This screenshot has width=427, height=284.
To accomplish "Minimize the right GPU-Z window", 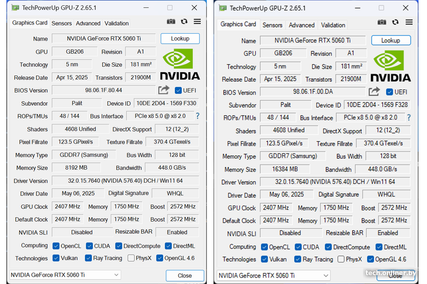I will (x=358, y=8).
